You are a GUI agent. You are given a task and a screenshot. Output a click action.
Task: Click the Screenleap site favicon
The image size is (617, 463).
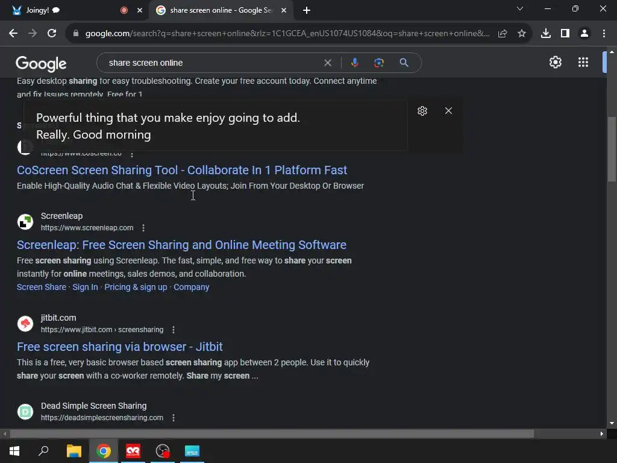tap(25, 222)
